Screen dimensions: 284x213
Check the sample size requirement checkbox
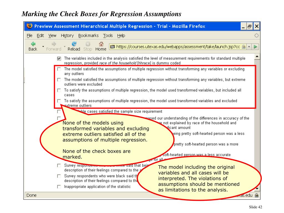click(59, 111)
